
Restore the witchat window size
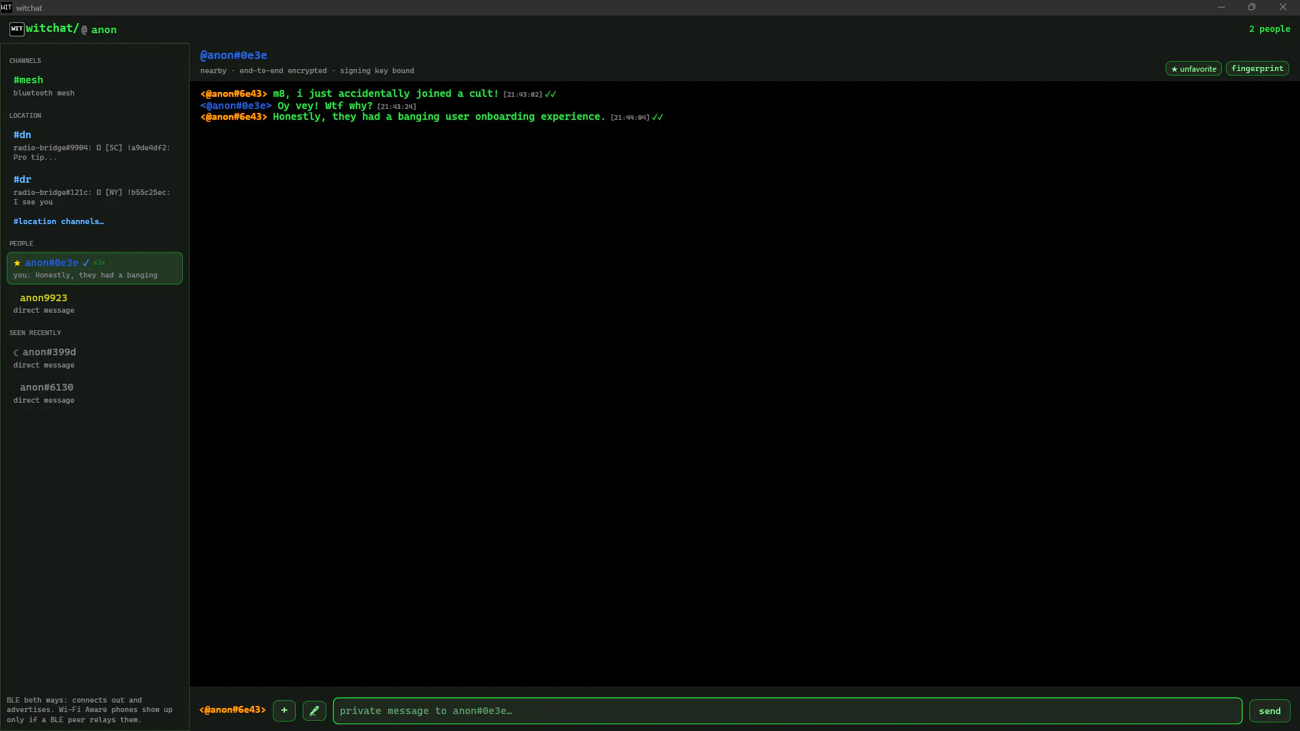pos(1252,7)
